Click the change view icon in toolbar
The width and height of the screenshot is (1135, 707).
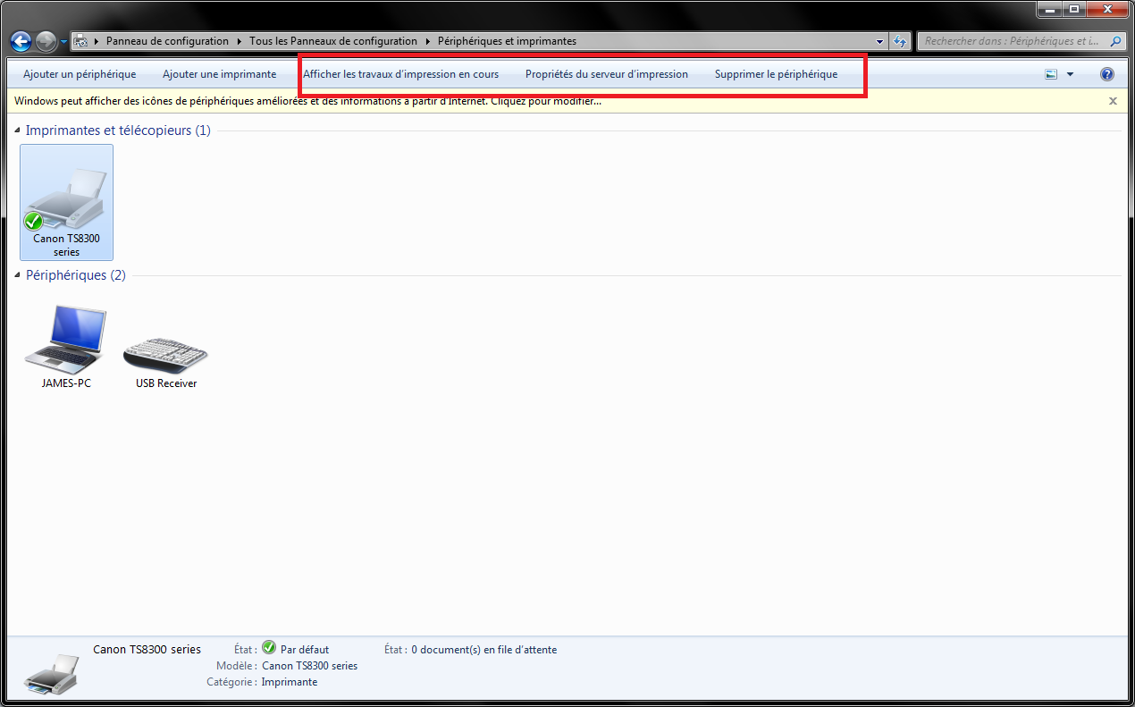click(x=1051, y=74)
